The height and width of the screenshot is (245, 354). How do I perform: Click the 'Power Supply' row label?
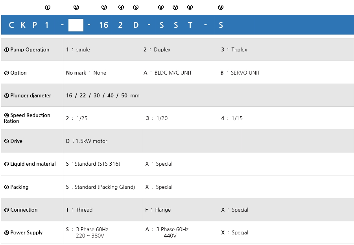26,232
